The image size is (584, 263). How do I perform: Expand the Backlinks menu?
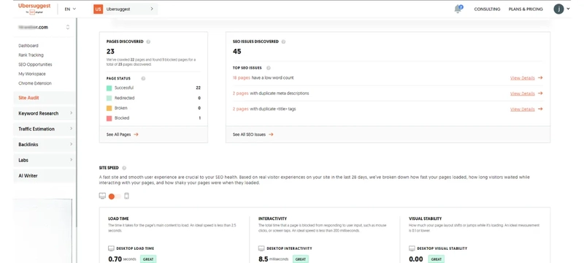tap(45, 145)
